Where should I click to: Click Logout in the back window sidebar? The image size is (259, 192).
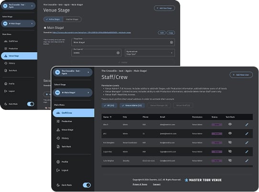coord(19,91)
